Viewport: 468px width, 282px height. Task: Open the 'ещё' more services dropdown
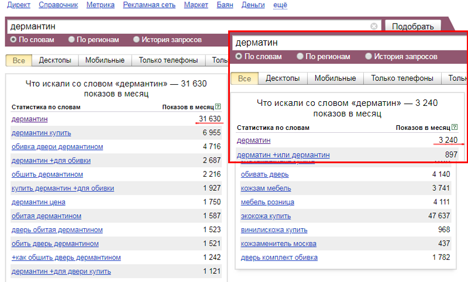280,5
